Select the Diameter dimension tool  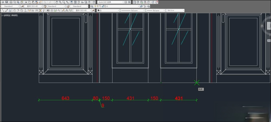[22, 10]
